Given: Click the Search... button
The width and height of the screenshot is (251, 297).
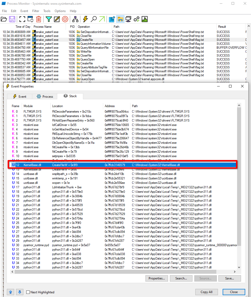Looking at the screenshot, I should point(181,278).
